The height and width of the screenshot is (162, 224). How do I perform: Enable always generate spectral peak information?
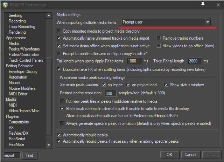pyautogui.click(x=62, y=123)
